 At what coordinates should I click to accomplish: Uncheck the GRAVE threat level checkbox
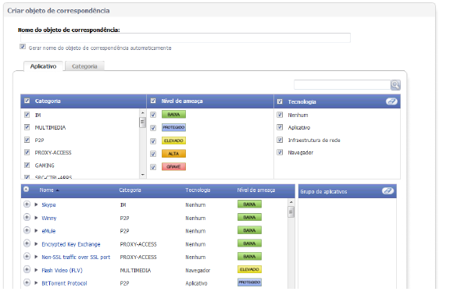click(153, 167)
